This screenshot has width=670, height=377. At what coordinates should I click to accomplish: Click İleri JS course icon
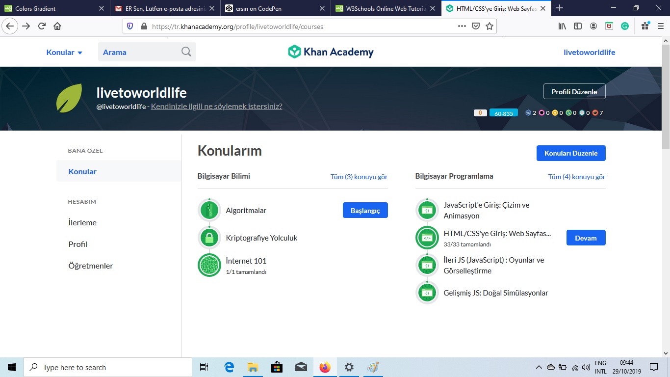pos(427,265)
